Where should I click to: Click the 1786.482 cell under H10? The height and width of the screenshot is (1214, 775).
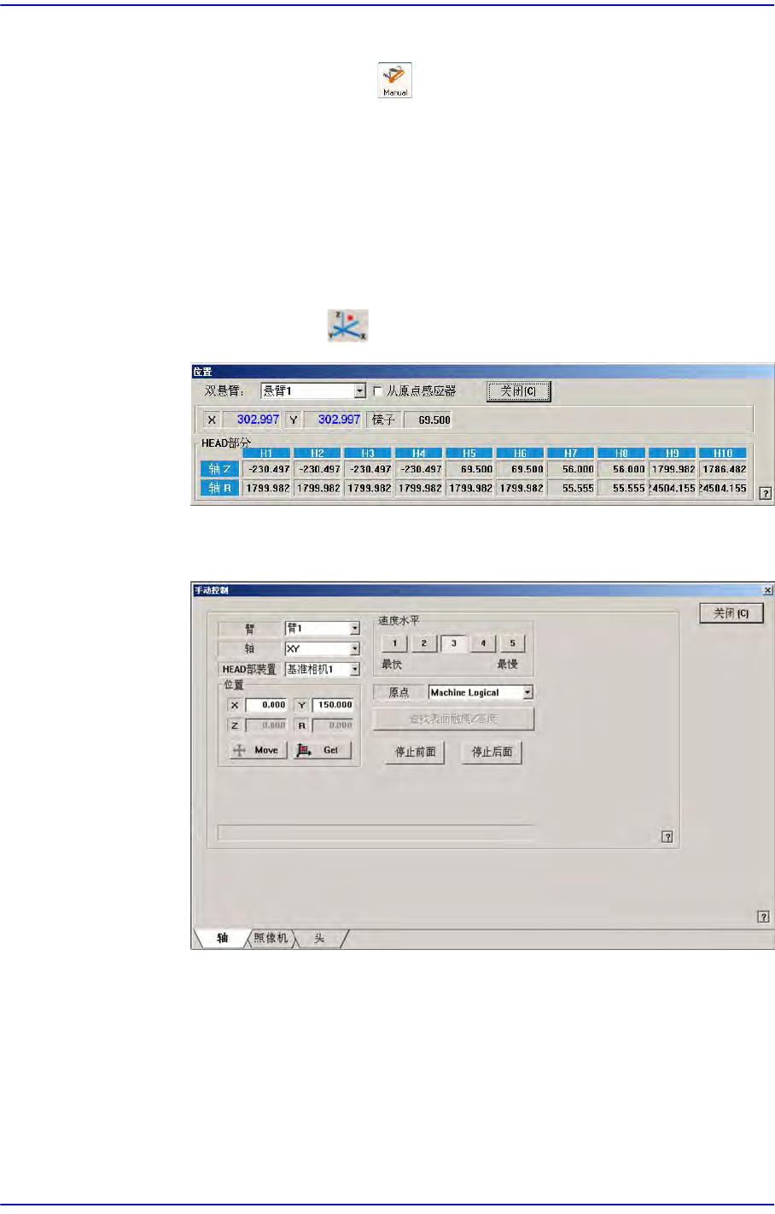coord(724,469)
